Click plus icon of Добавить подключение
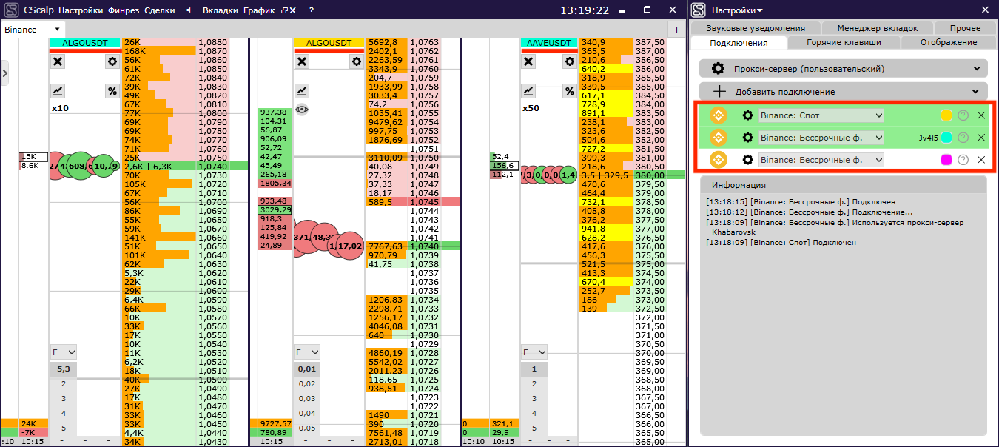The image size is (999, 447). (x=719, y=92)
